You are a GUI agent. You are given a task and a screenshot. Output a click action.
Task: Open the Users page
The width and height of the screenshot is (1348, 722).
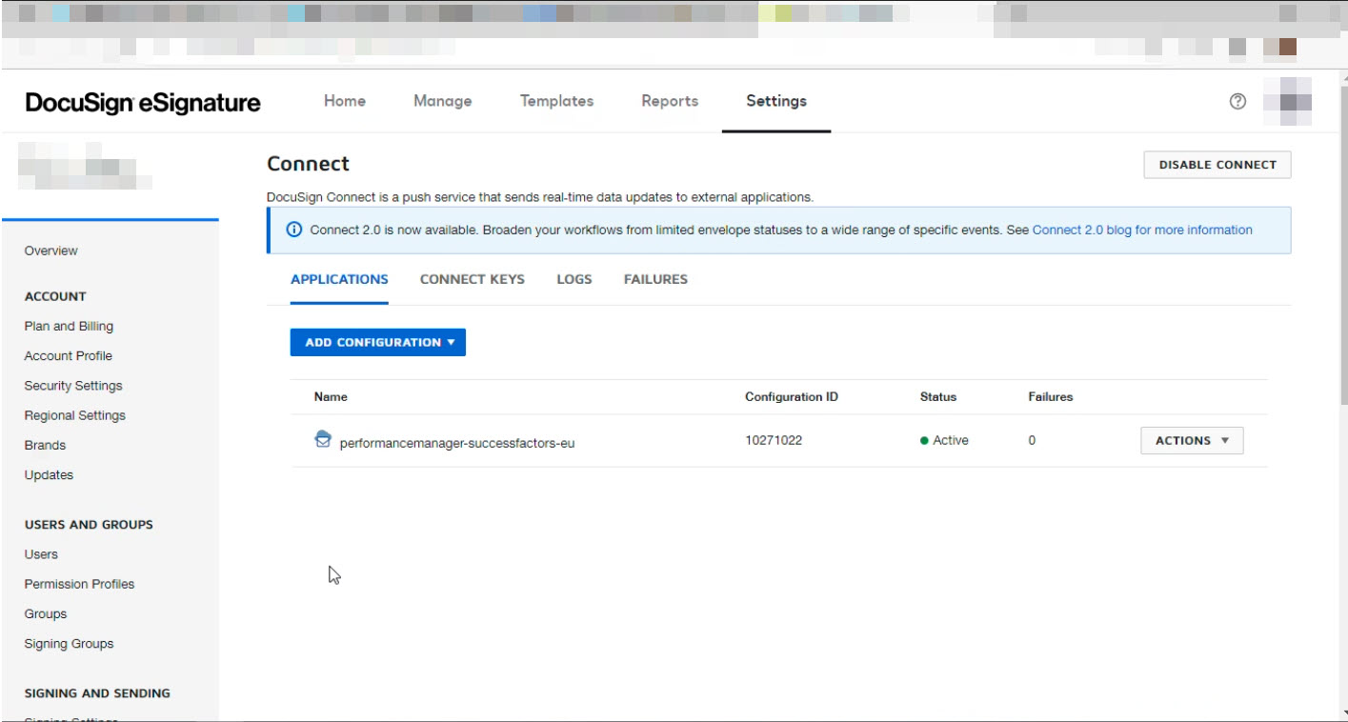[41, 554]
